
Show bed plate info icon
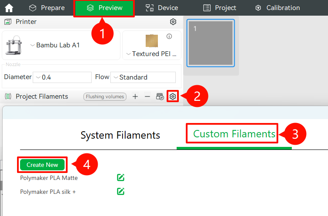pyautogui.click(x=169, y=36)
